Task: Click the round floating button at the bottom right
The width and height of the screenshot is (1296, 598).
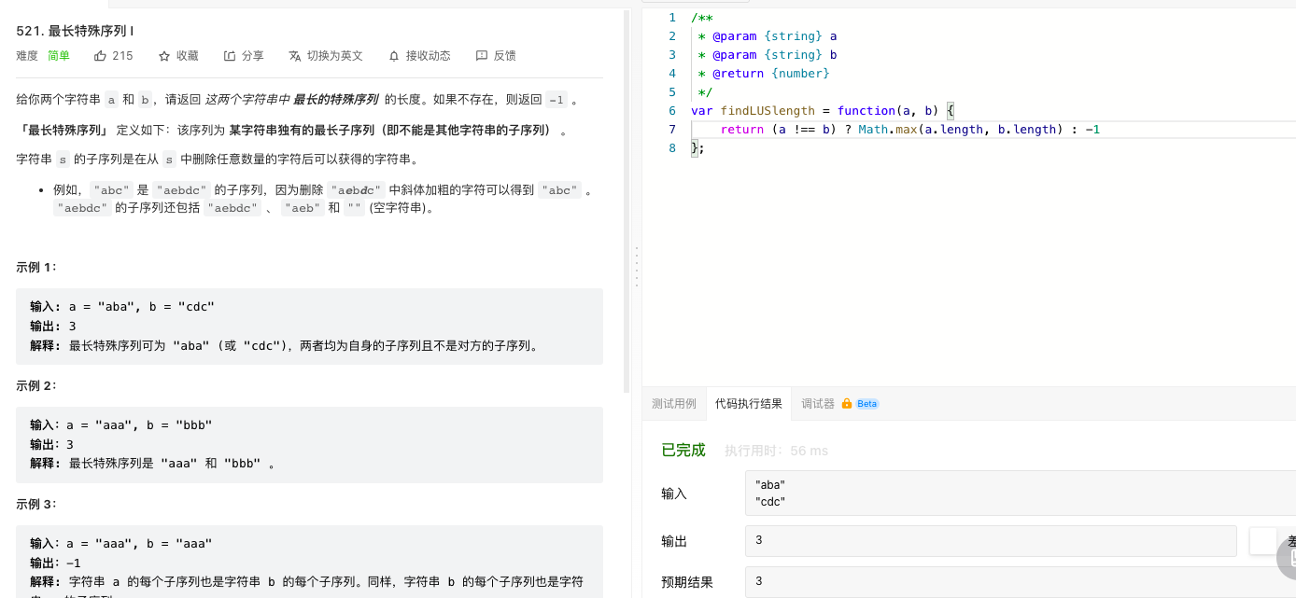Action: (1287, 557)
